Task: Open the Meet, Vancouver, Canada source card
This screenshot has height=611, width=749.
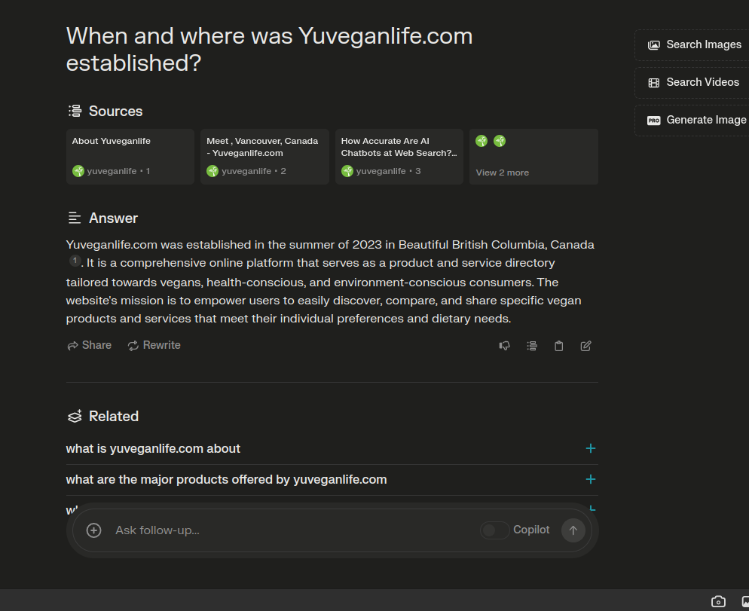Action: (264, 156)
